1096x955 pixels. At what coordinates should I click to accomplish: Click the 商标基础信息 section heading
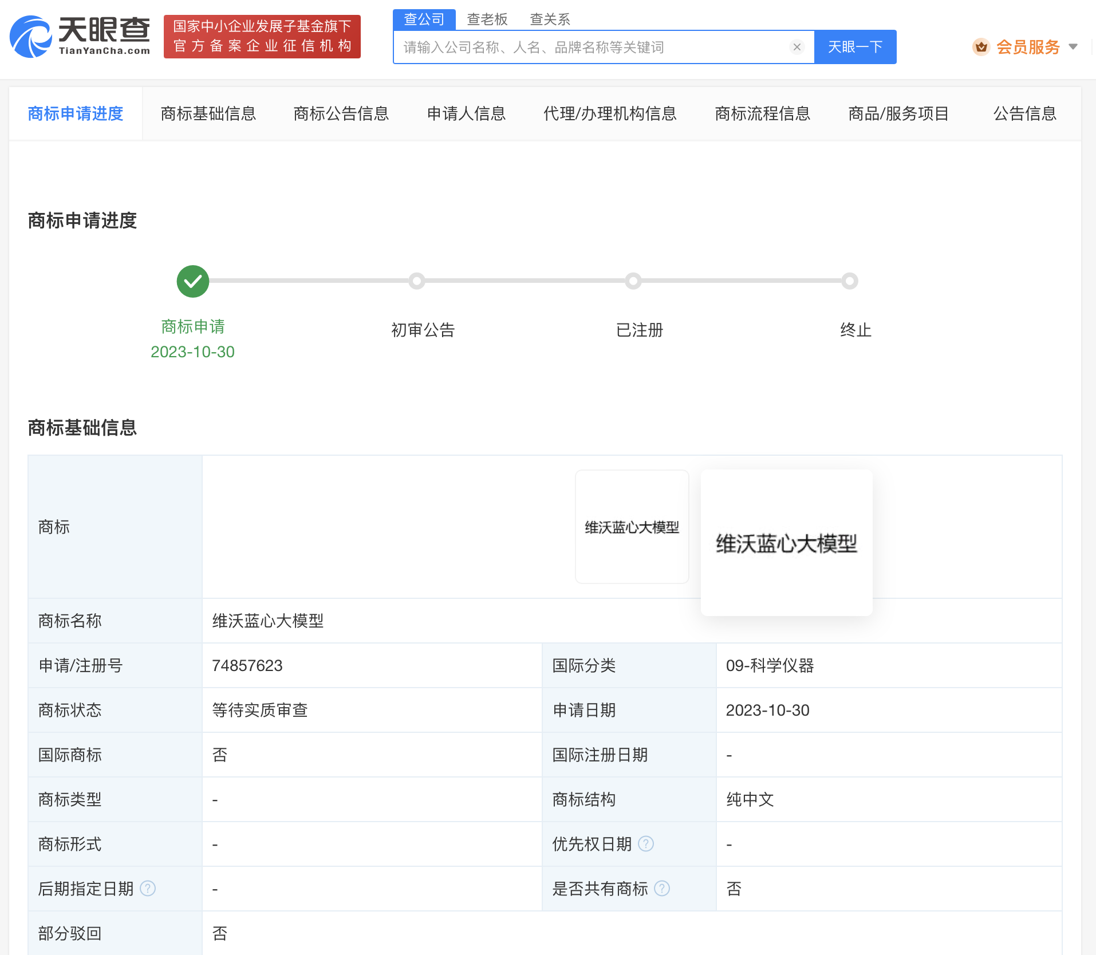pyautogui.click(x=82, y=428)
